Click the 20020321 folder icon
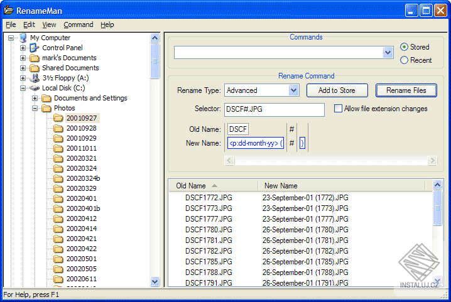The image size is (451, 302). [x=58, y=158]
